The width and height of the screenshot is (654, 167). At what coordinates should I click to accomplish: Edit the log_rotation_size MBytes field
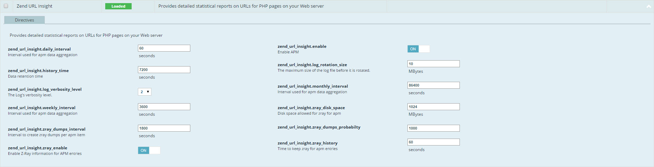click(433, 64)
